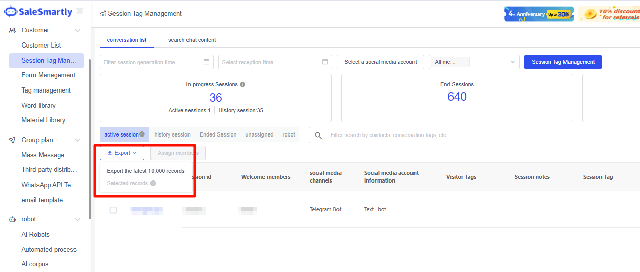Open Mass Message in the sidebar
Image resolution: width=640 pixels, height=272 pixels.
(43, 155)
